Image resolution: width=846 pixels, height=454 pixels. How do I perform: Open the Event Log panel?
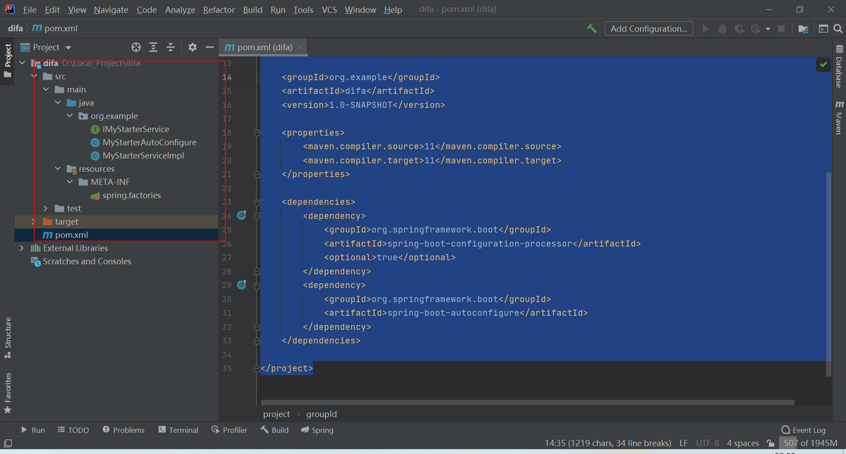pos(808,430)
